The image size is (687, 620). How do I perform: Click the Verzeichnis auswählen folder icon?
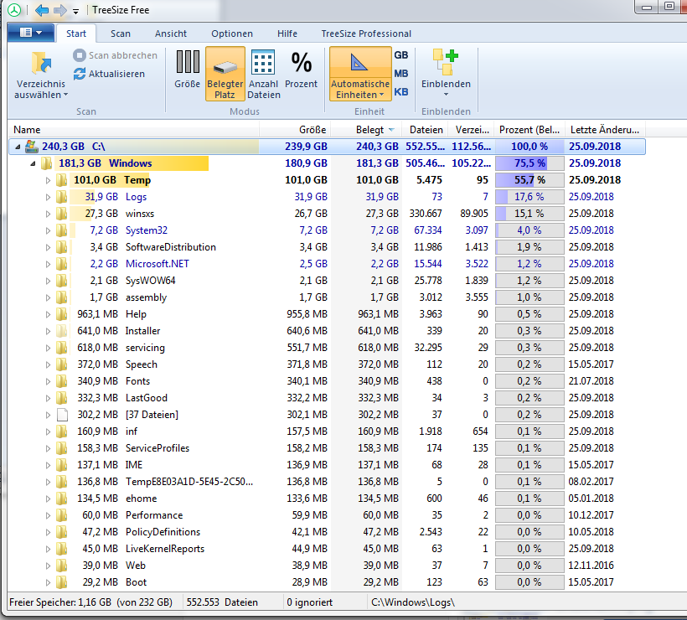[41, 63]
